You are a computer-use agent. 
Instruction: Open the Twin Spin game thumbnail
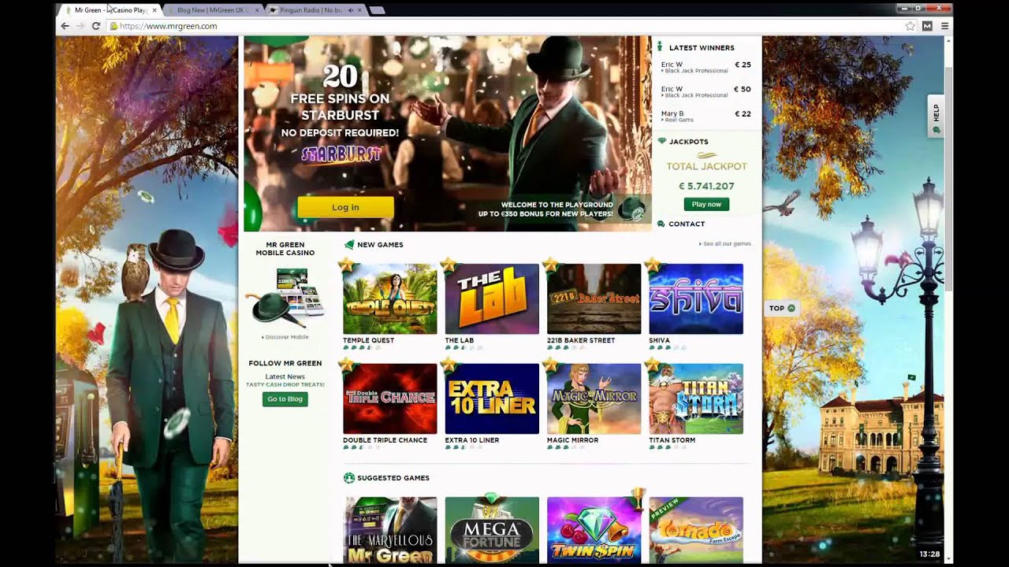click(594, 530)
